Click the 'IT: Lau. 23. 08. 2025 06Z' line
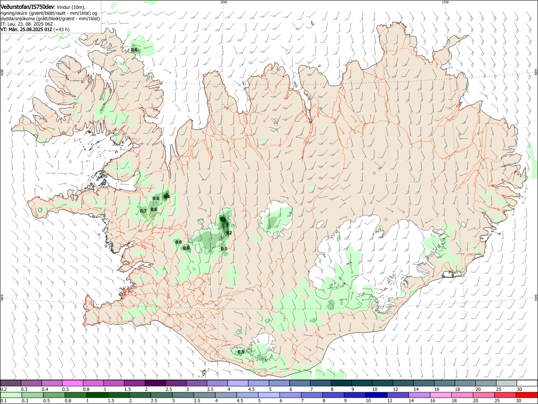 [x=27, y=24]
